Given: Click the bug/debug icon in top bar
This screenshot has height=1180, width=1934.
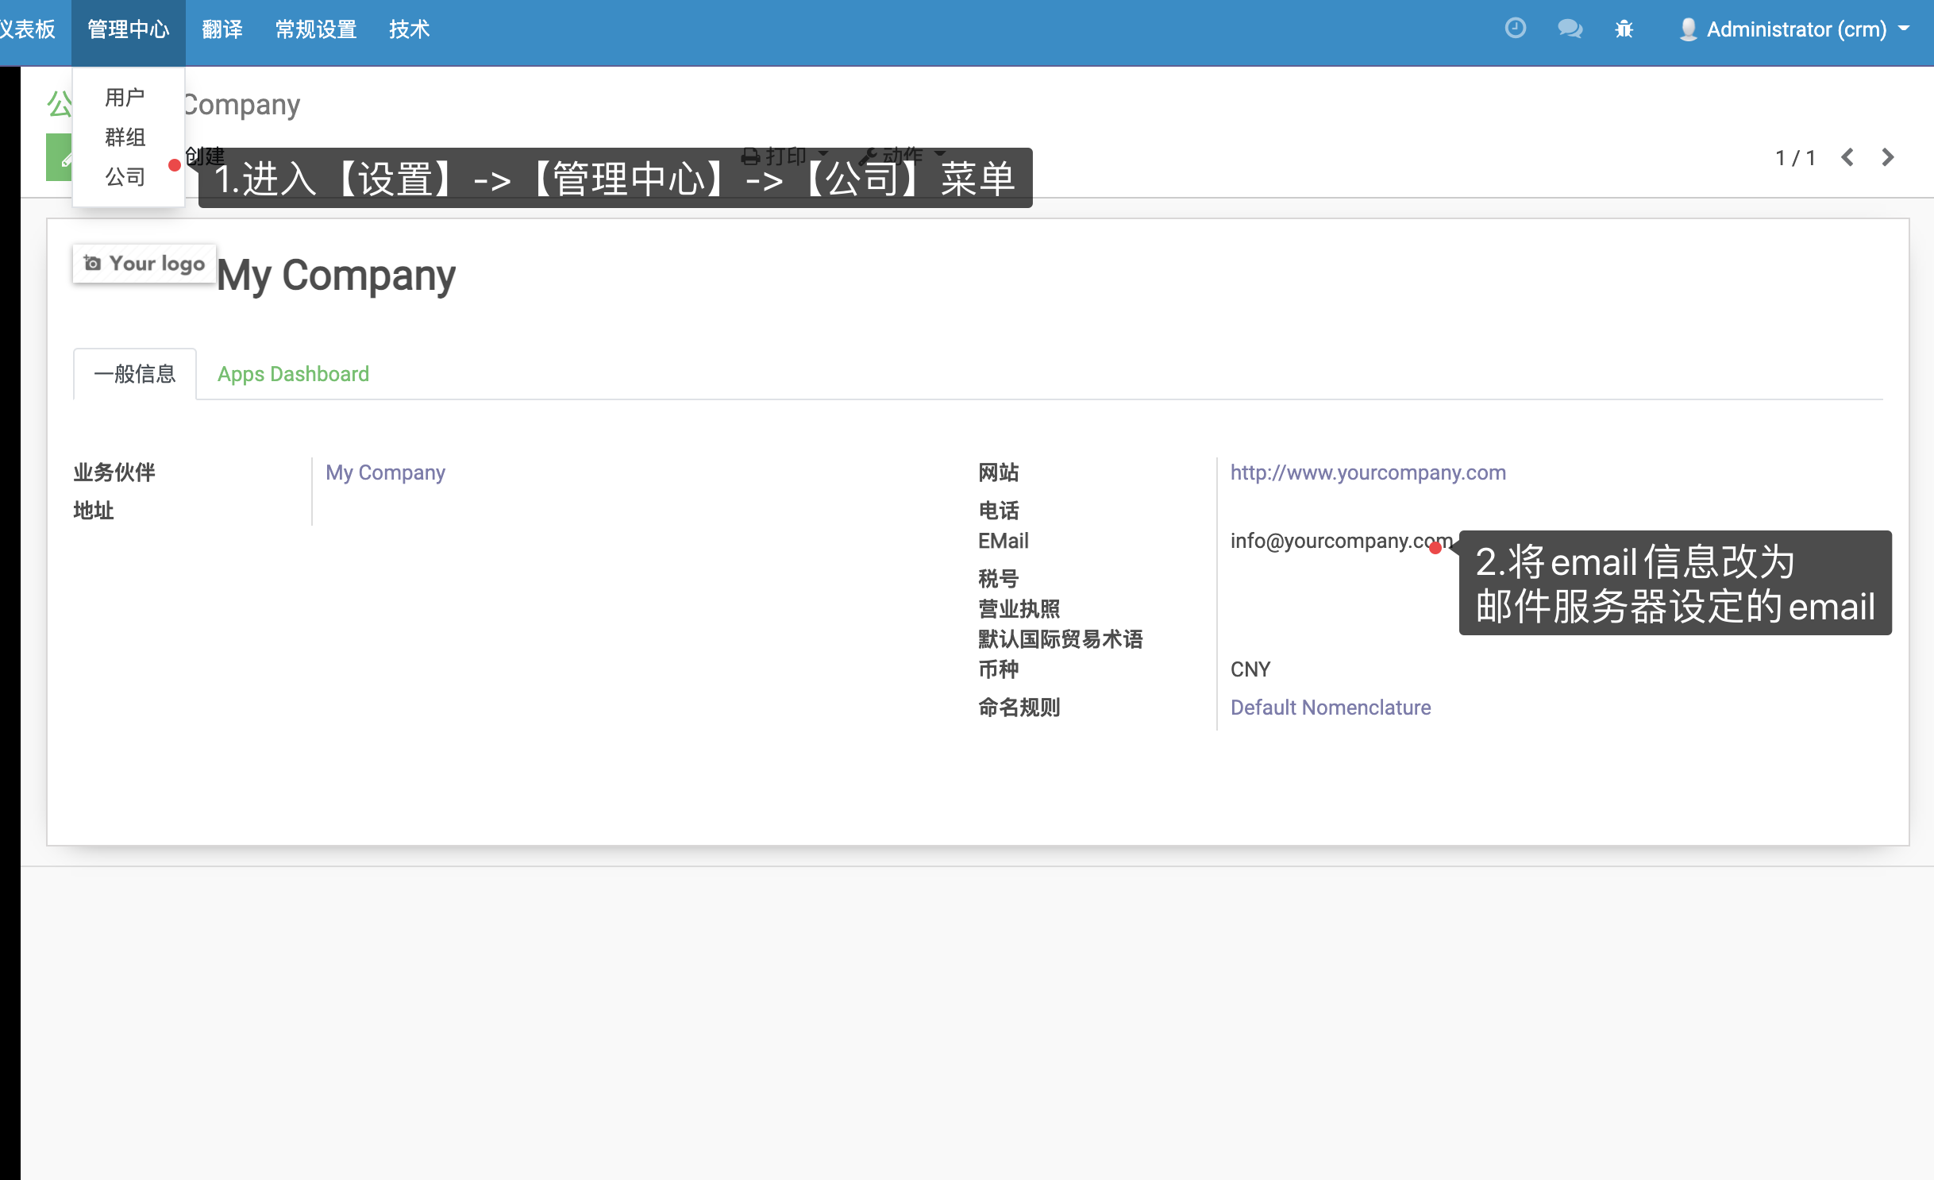Looking at the screenshot, I should [1624, 29].
